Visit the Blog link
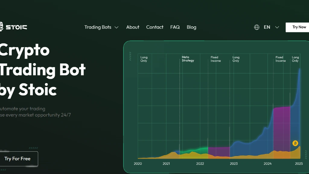309x174 pixels. tap(191, 27)
